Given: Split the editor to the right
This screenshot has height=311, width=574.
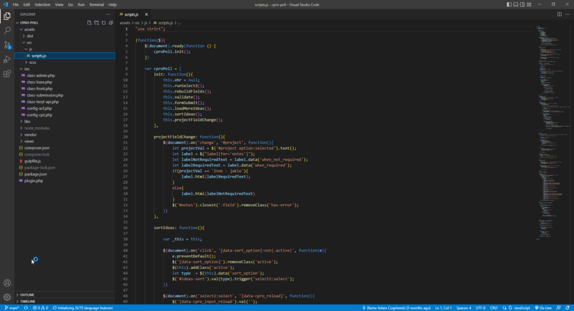Looking at the screenshot, I should 559,14.
